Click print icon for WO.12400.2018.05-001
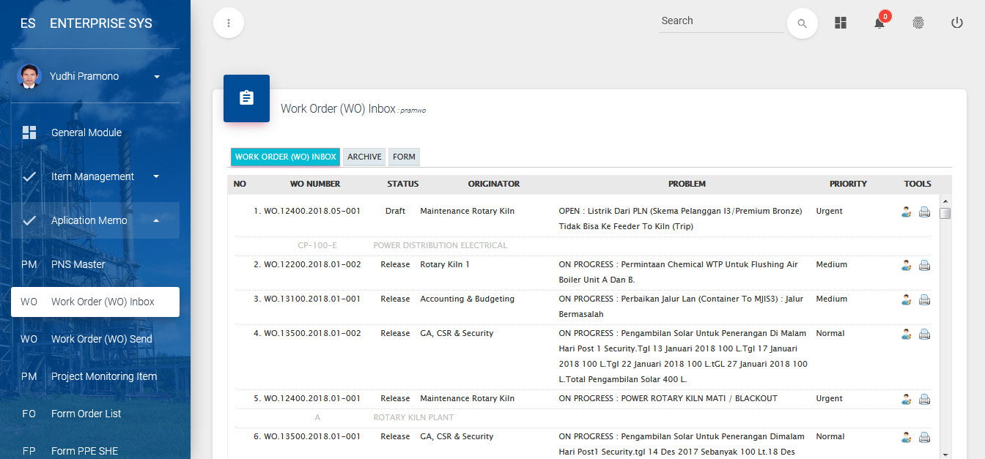 [x=924, y=212]
